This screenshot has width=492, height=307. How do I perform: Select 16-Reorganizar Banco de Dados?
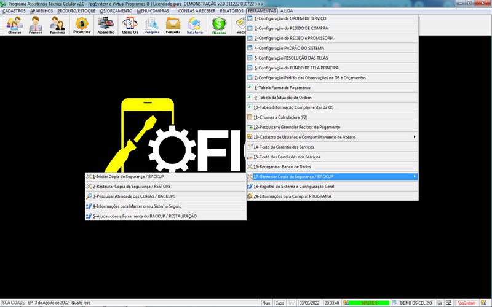tap(332, 167)
